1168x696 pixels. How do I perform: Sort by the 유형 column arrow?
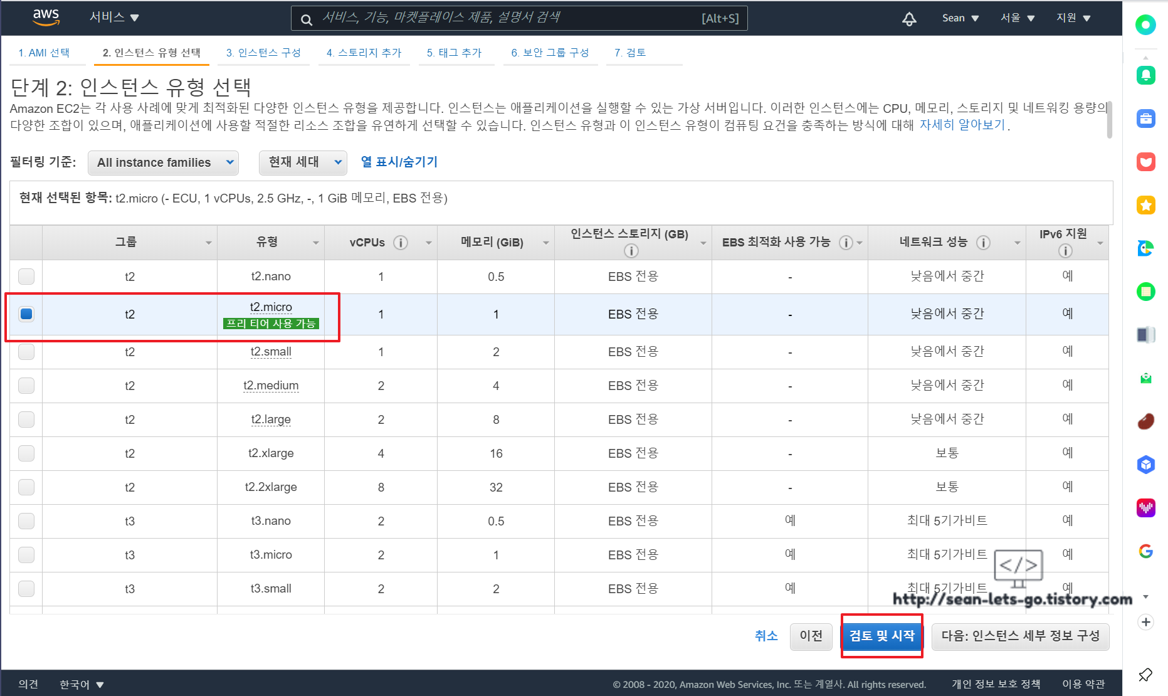coord(316,243)
